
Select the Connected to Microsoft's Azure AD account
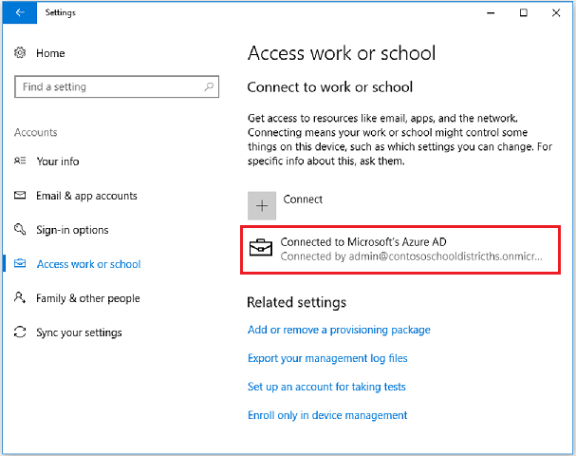399,249
